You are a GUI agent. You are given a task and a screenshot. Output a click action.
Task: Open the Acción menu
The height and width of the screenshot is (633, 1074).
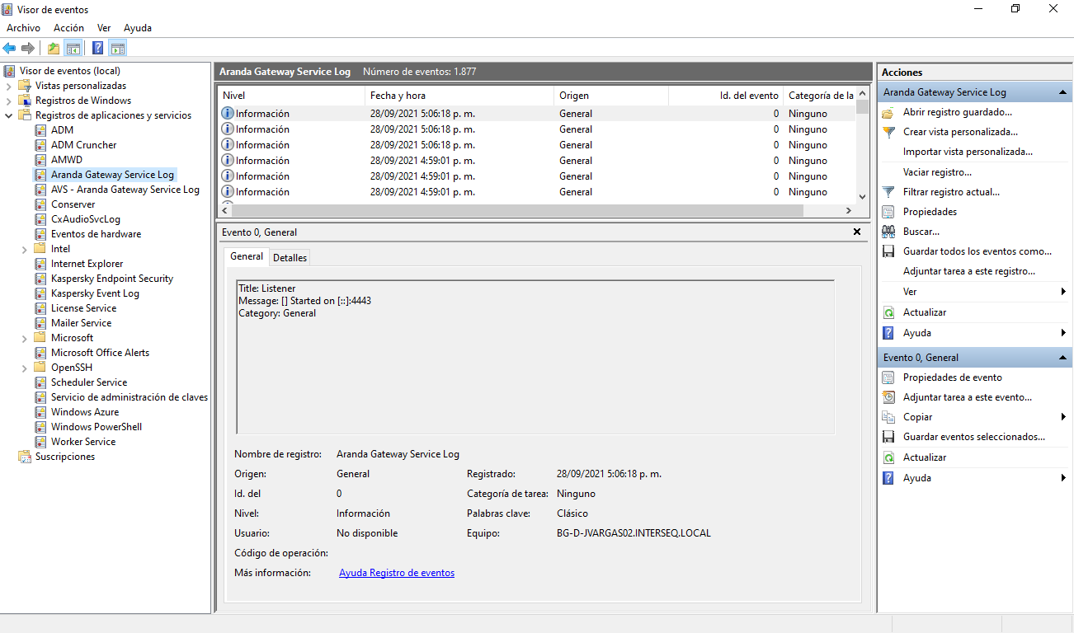click(68, 28)
